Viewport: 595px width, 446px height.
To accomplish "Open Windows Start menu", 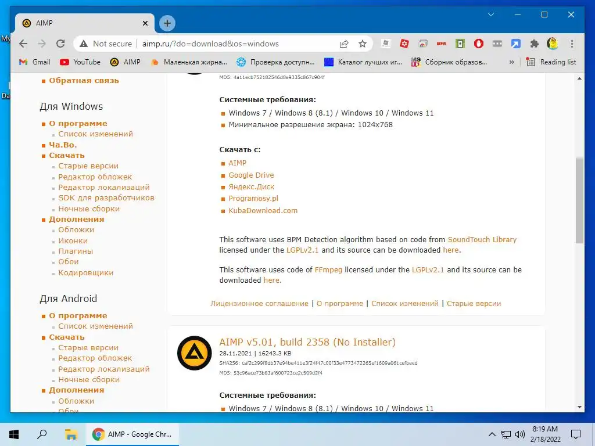I will pos(14,434).
